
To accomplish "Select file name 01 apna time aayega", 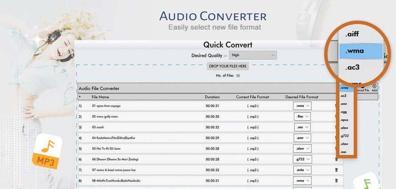I will (106, 106).
